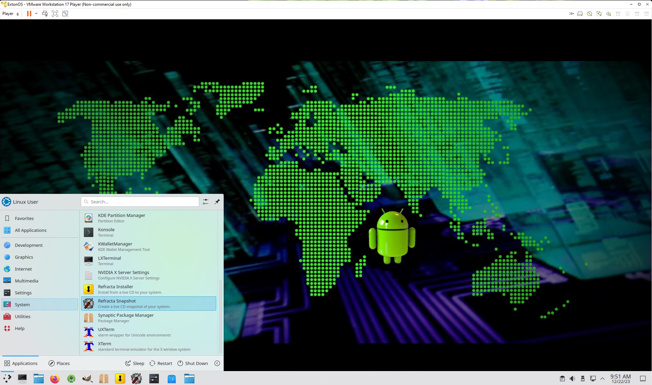Launch LXTerminal from the taskbar monitor icon
This screenshot has width=652, height=385.
[22, 379]
